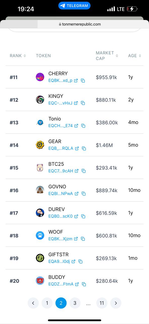Open WOOF address link EQBK...Xjzm
The height and width of the screenshot is (324, 149).
pyautogui.click(x=60, y=239)
